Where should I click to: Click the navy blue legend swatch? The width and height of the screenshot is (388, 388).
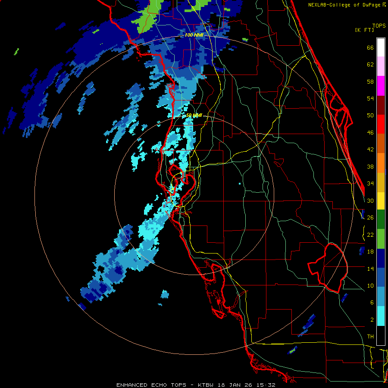[x=381, y=258]
